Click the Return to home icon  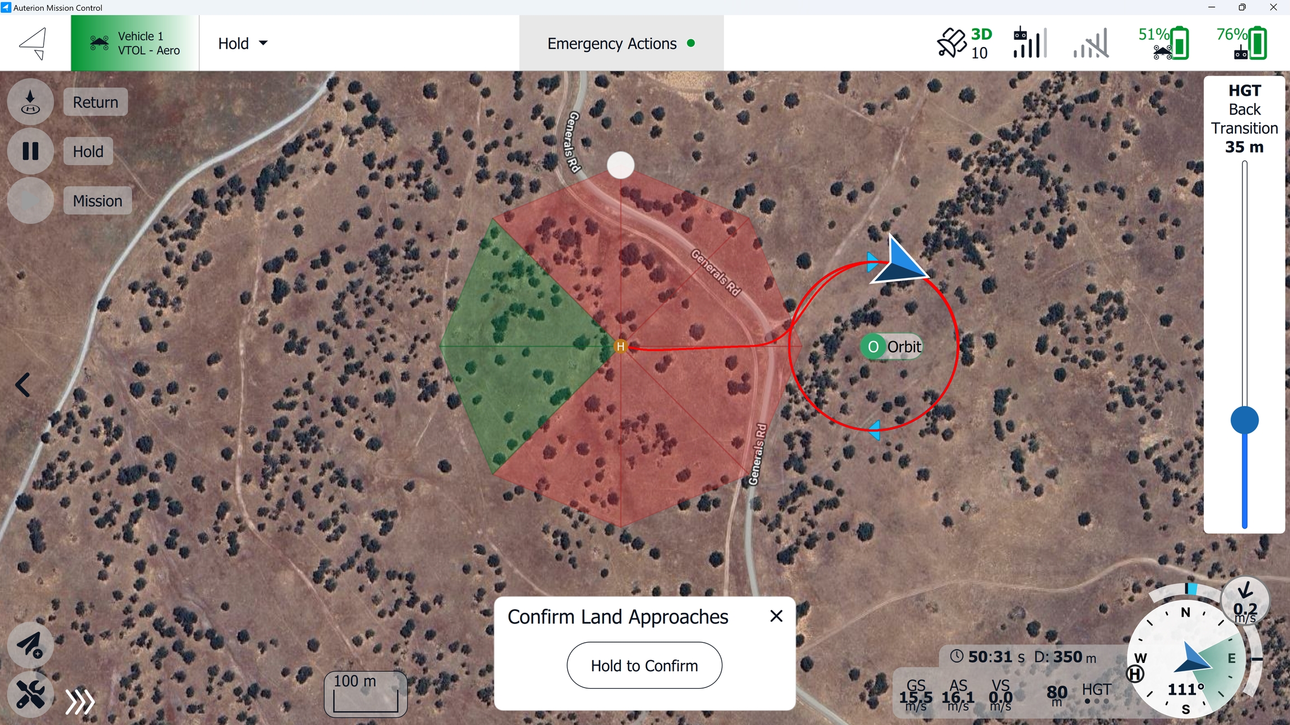click(30, 102)
